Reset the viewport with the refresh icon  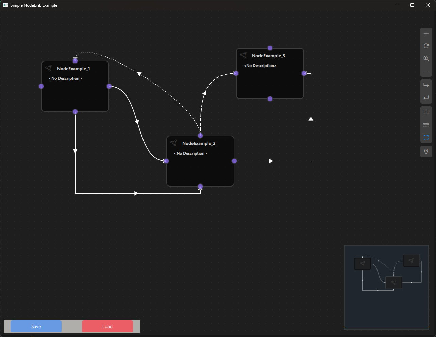[426, 46]
